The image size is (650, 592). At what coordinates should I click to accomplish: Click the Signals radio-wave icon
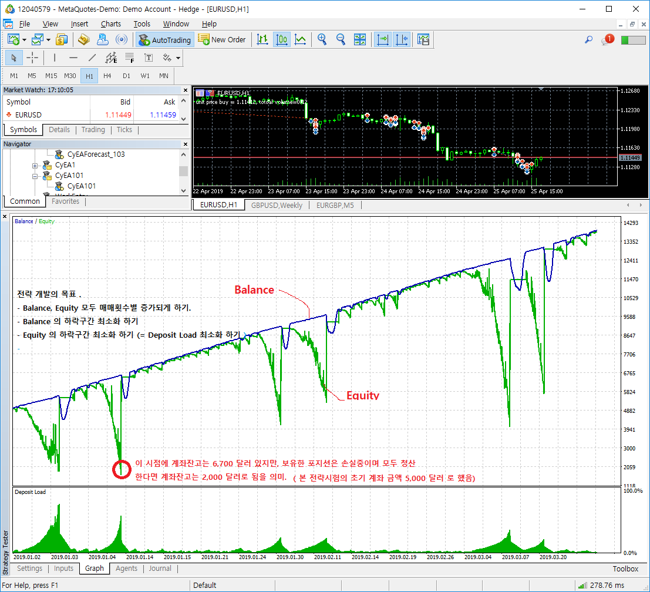click(122, 40)
